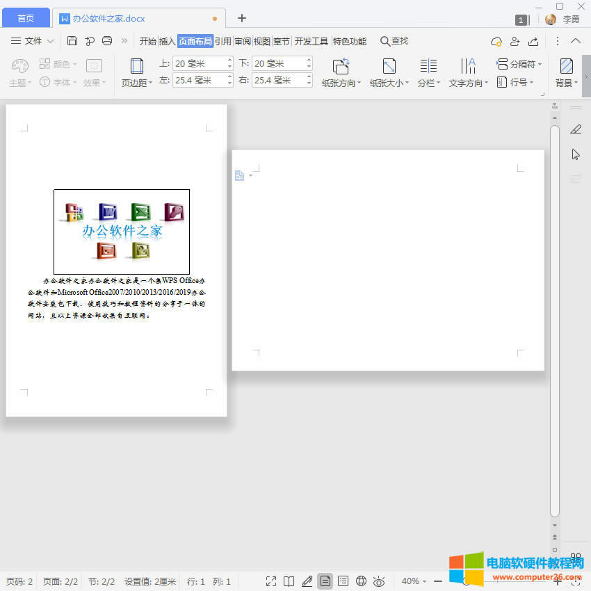Screen dimensions: 591x591
Task: Click the columns (分栏) icon
Action: click(428, 67)
